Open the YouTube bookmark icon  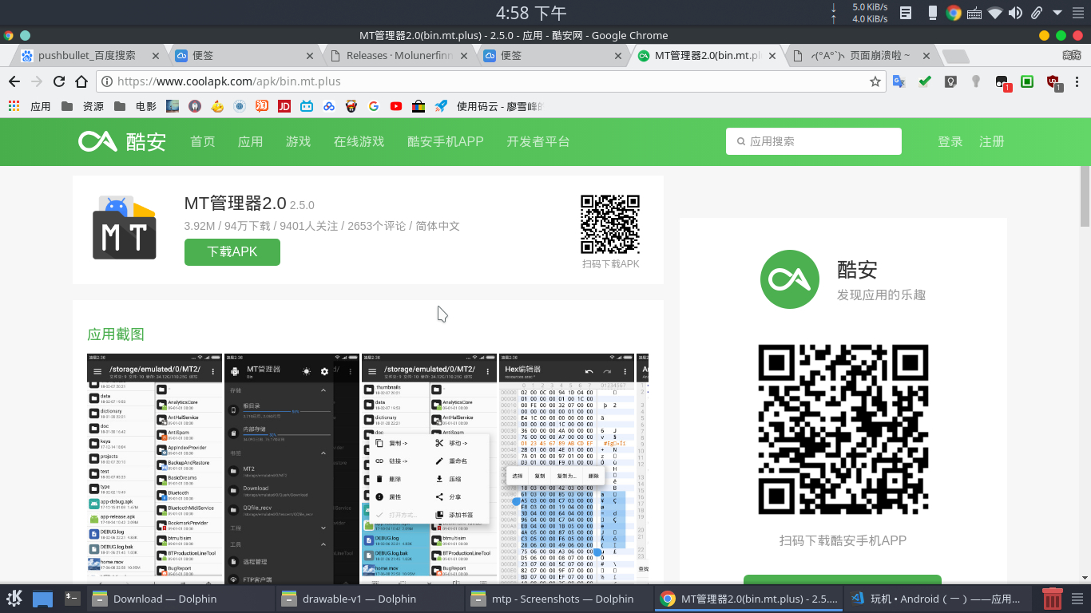395,106
